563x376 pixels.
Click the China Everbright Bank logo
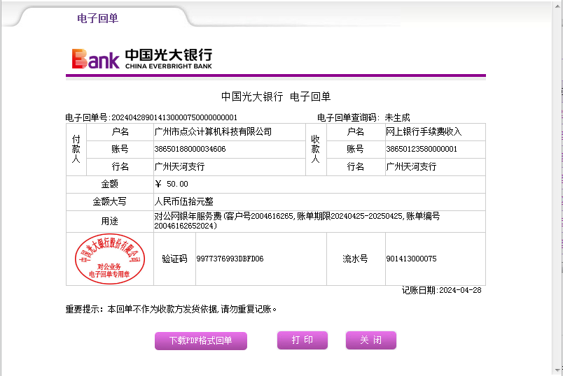point(142,59)
